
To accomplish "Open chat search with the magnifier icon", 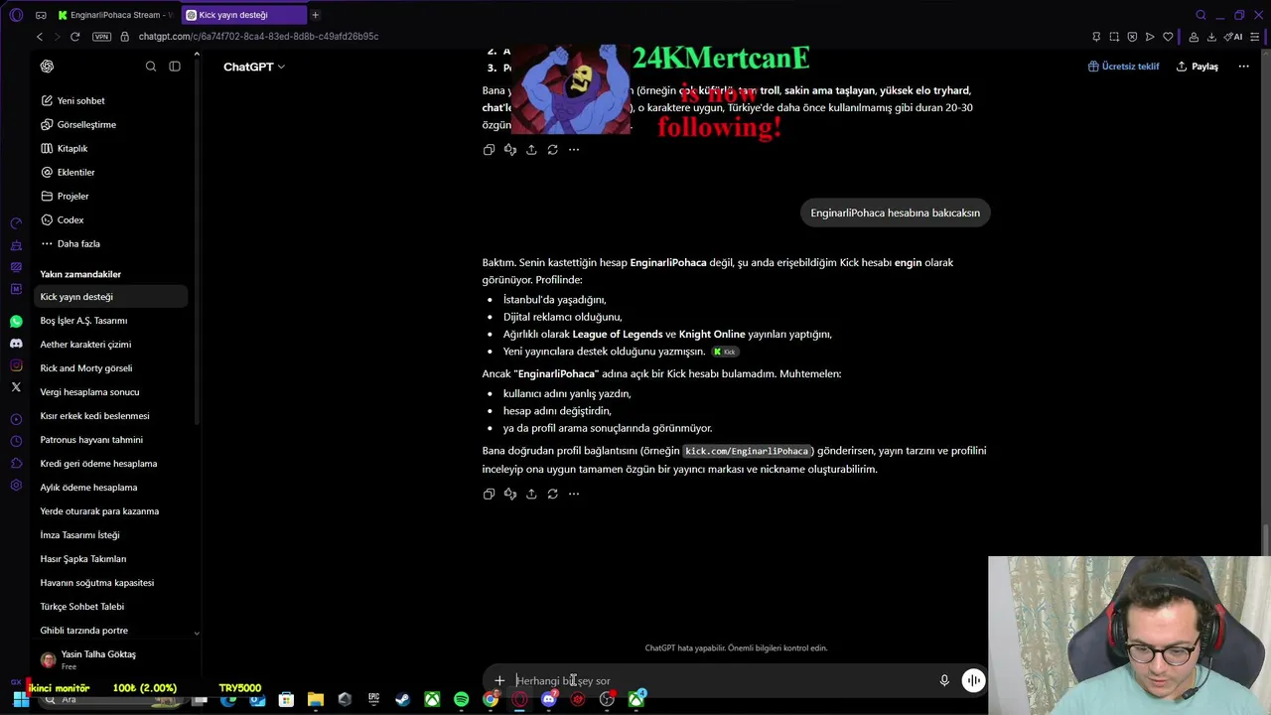I will tap(151, 67).
